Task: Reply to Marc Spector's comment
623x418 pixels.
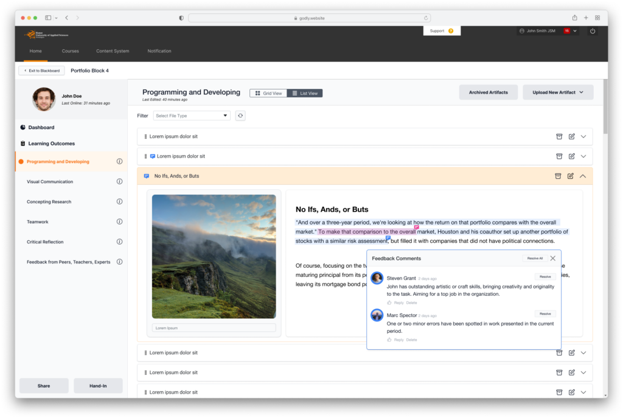Action: 399,340
